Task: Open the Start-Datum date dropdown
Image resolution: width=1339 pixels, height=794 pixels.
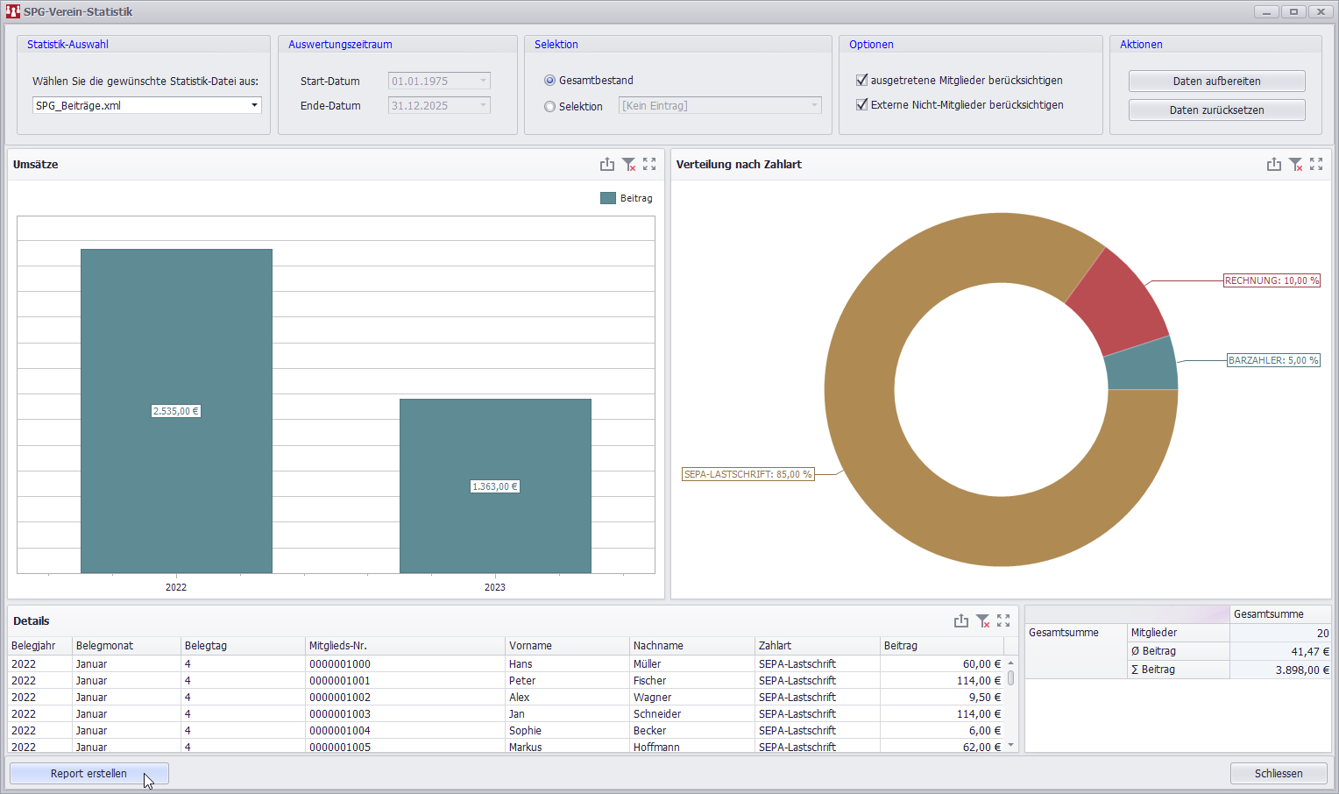Action: 483,81
